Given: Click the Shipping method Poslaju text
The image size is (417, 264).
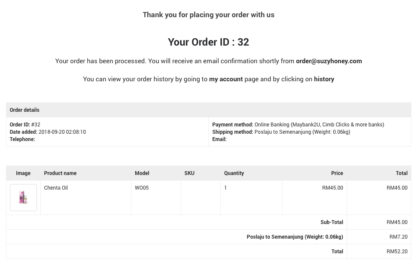Looking at the screenshot, I should (302, 132).
